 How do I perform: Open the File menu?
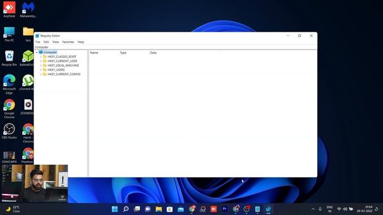[38, 42]
